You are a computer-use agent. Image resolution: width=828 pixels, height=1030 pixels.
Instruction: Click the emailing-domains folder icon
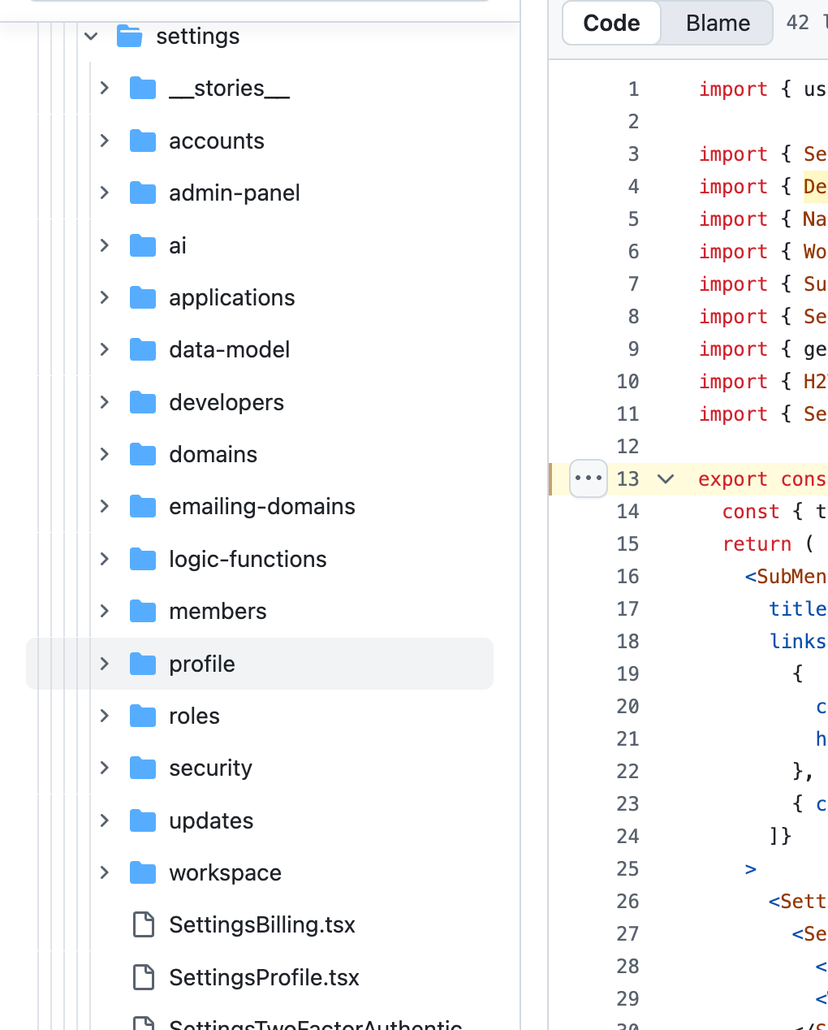pos(143,506)
